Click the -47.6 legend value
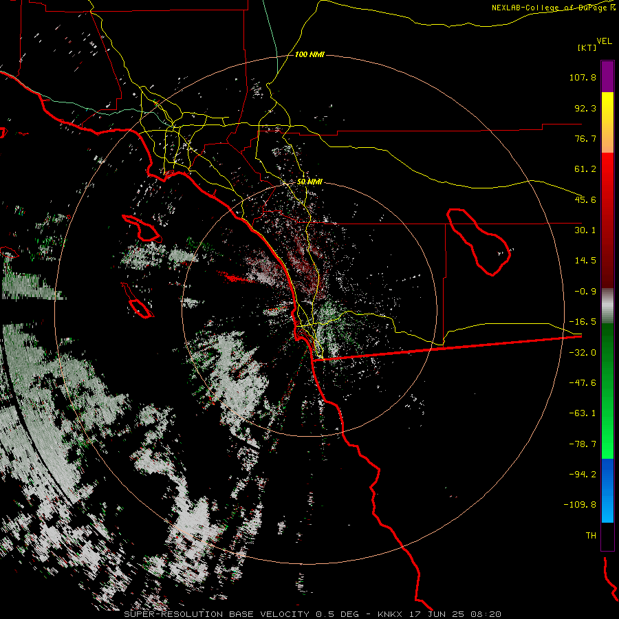Screen dimensions: 619x619 [583, 383]
